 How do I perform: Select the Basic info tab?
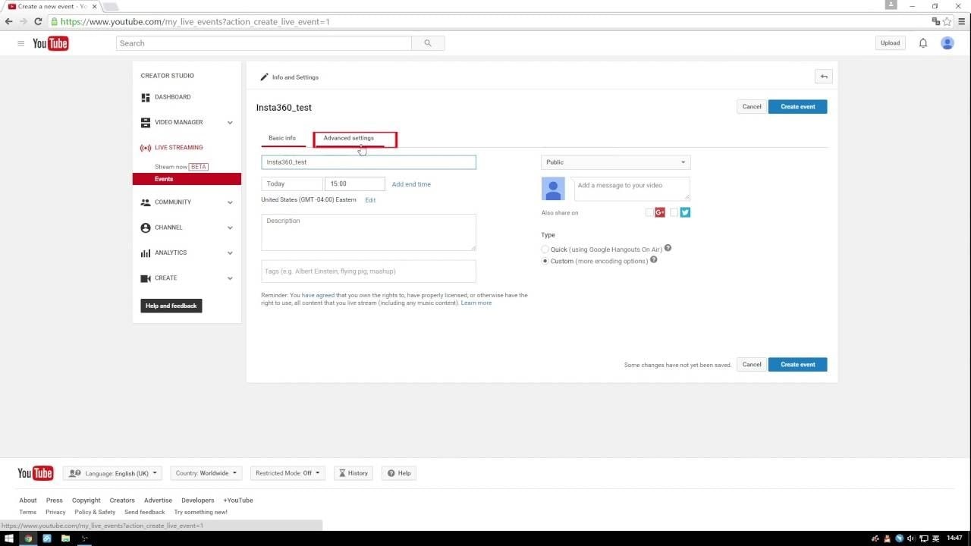[282, 138]
